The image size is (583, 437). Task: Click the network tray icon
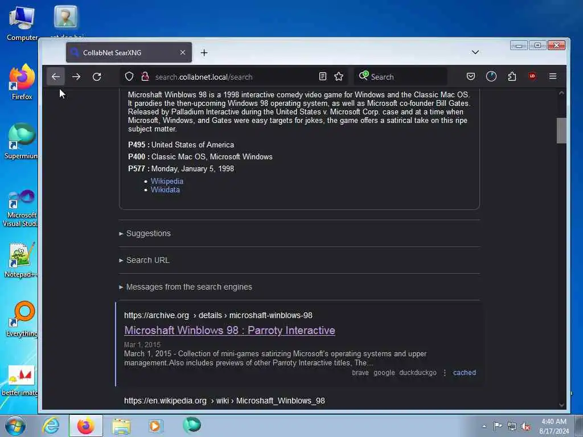[x=512, y=426]
